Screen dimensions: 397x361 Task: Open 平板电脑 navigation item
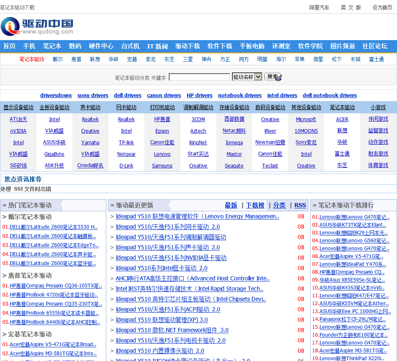(252, 46)
